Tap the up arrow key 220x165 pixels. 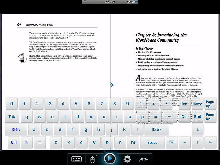(x=198, y=130)
